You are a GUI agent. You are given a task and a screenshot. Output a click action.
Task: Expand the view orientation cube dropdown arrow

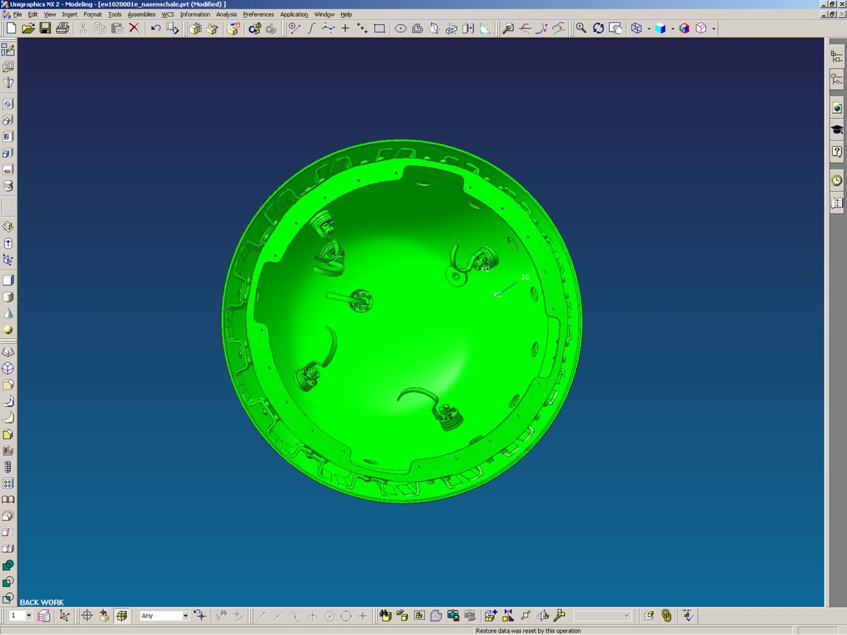(714, 29)
